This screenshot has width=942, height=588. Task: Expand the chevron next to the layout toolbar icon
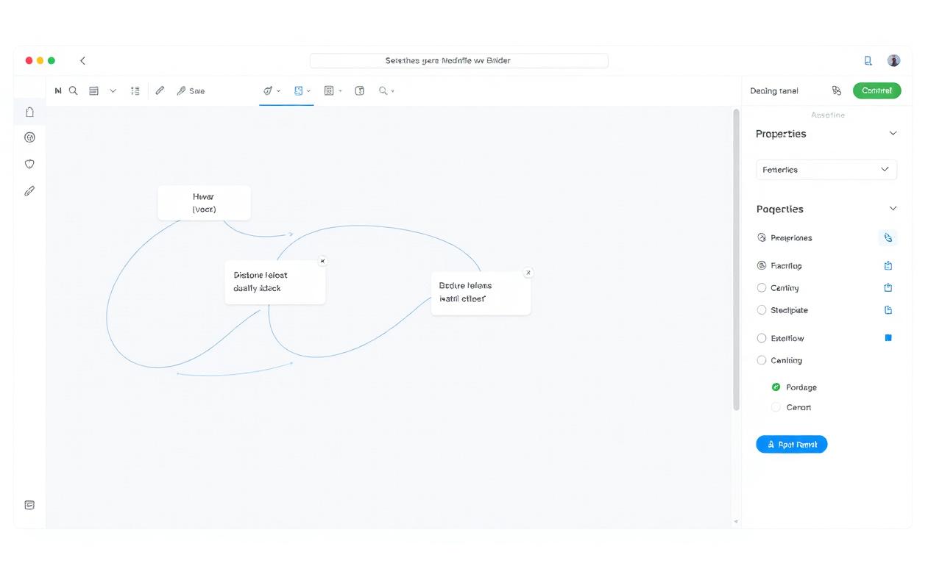pos(113,90)
